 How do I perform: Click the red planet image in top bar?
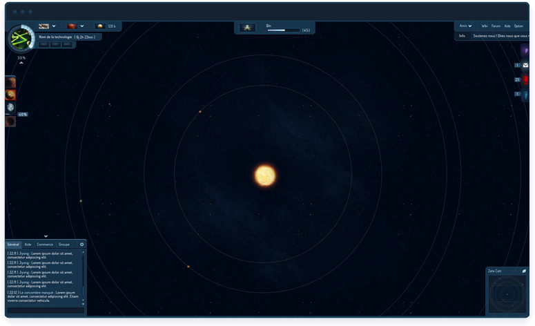[x=72, y=26]
